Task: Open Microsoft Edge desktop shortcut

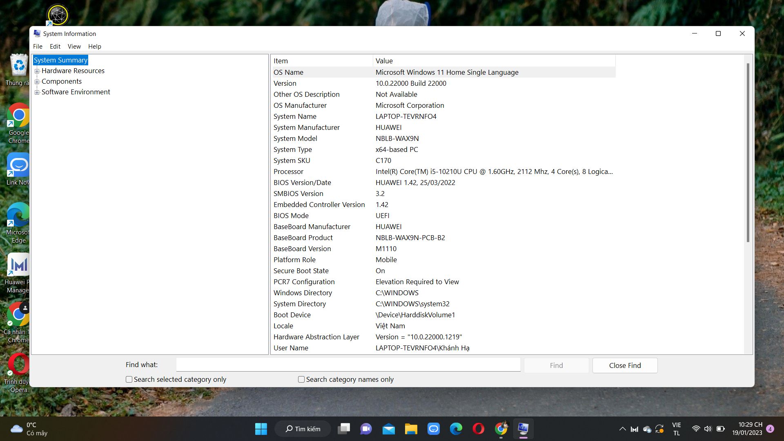Action: [18, 223]
